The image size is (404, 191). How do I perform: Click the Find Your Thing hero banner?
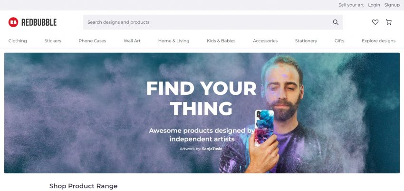202,113
